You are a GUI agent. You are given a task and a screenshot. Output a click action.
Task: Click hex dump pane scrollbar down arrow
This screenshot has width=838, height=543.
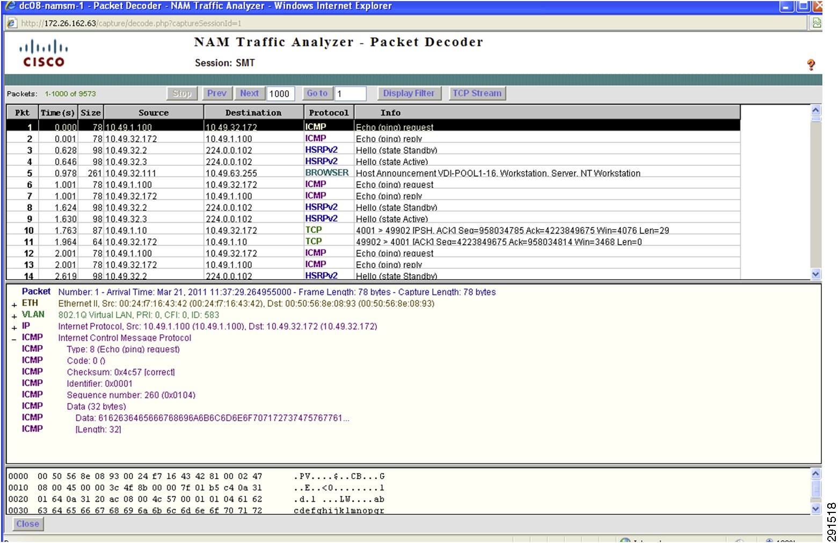(816, 508)
